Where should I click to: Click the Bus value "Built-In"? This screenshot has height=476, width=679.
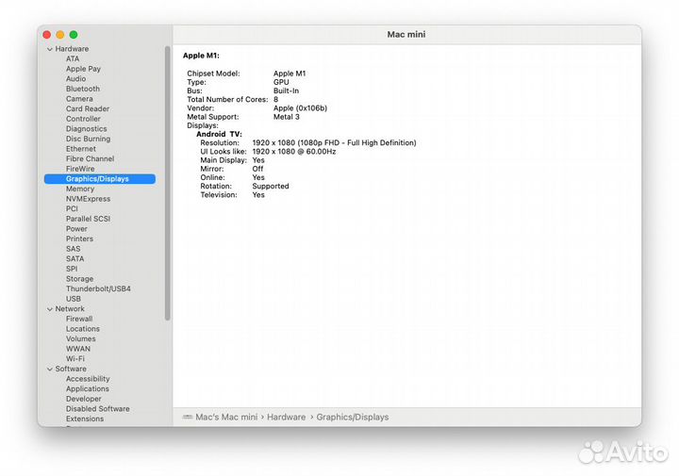(x=287, y=90)
